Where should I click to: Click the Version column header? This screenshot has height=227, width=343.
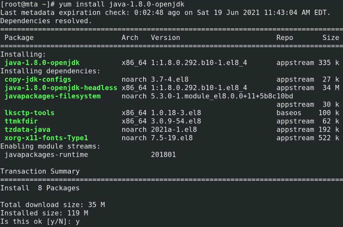click(165, 37)
